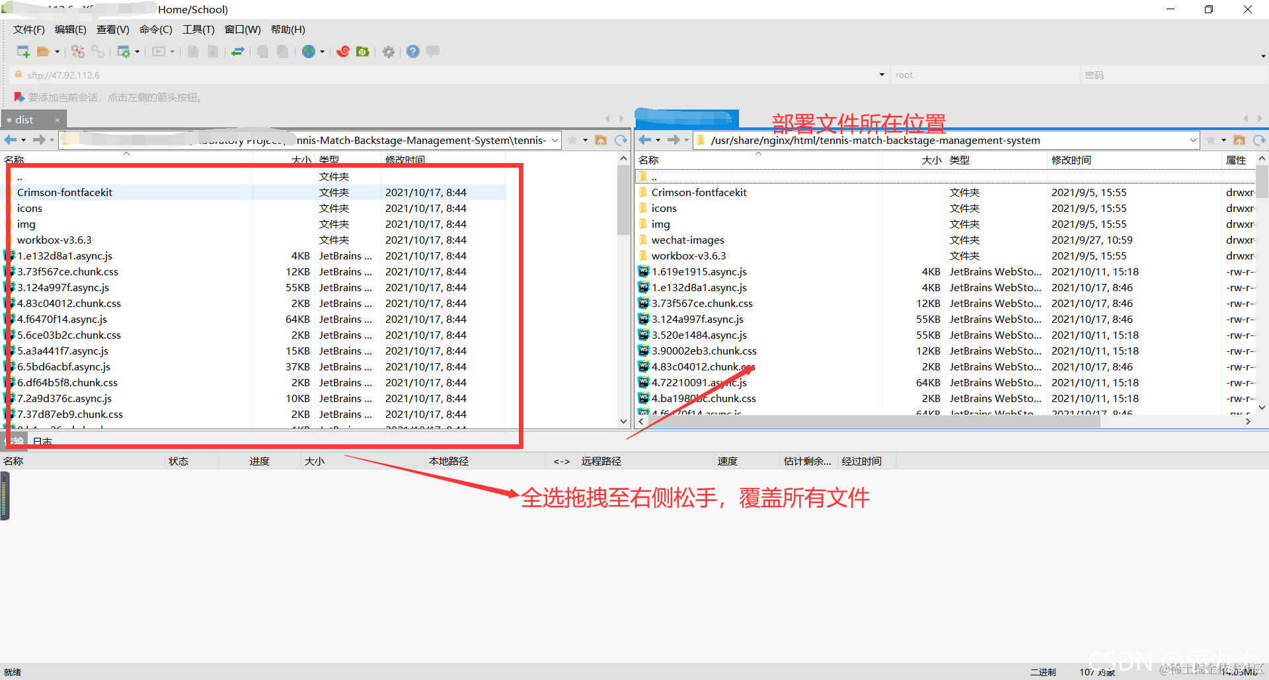
Task: Expand the remote path dropdown
Action: [x=1193, y=140]
